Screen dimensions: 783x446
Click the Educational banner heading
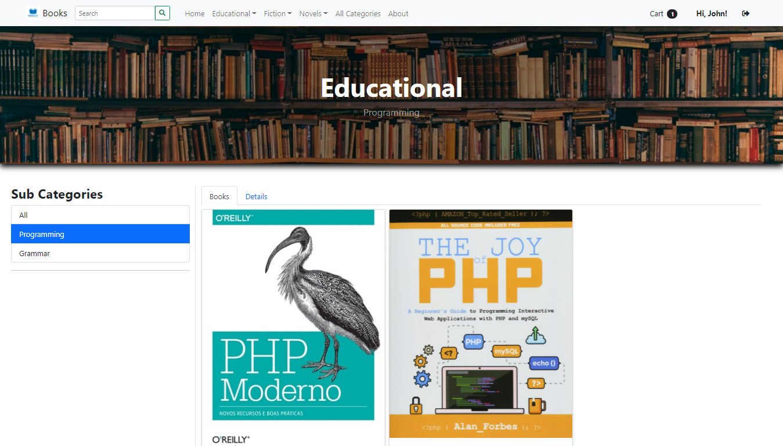[x=391, y=88]
